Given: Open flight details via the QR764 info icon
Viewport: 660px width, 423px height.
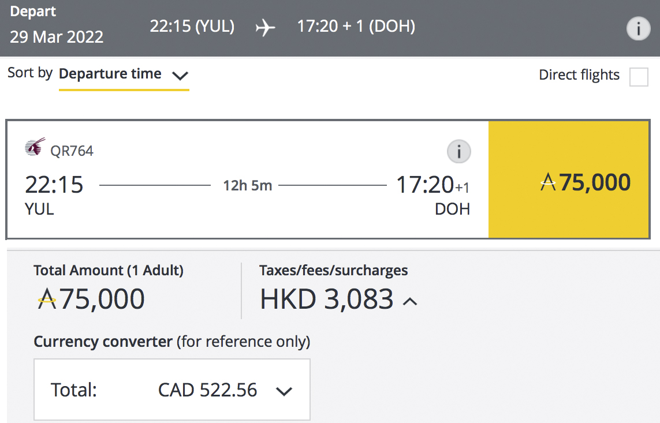Looking at the screenshot, I should pos(459,152).
